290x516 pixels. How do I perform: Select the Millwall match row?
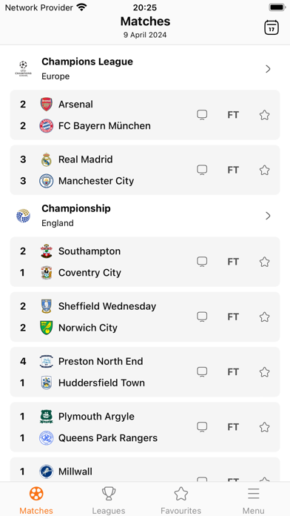145,469
